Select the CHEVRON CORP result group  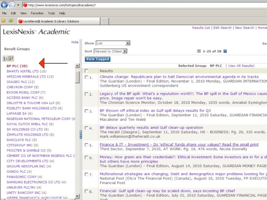tap(22, 87)
